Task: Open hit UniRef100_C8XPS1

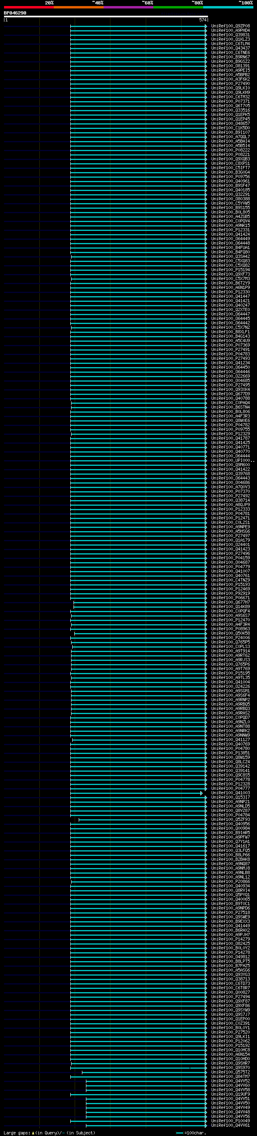Action: pos(230,163)
